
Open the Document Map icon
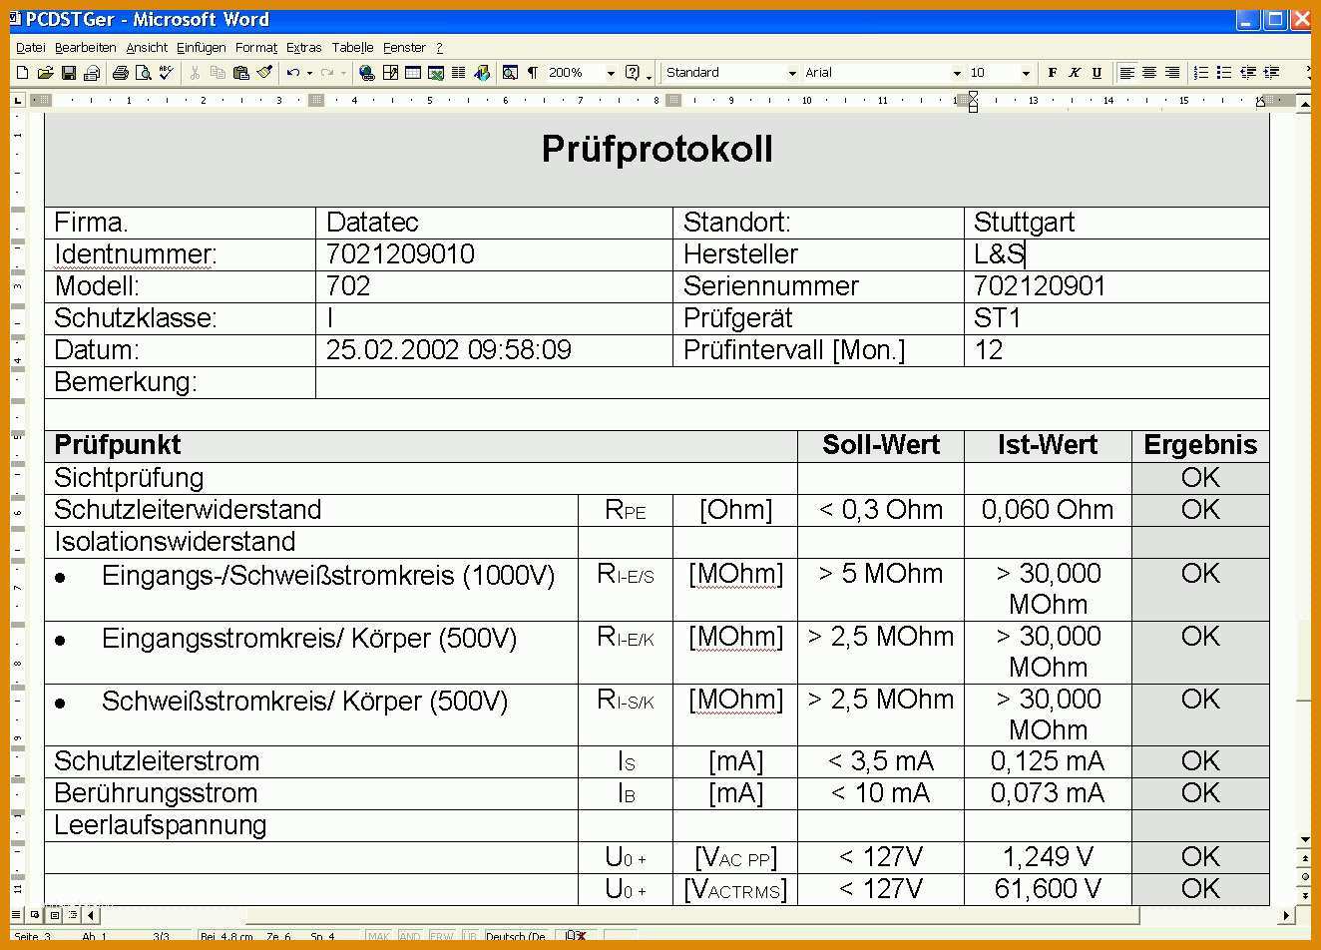(x=510, y=73)
